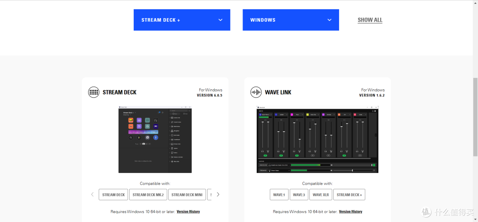The height and width of the screenshot is (222, 478).
Task: Click Wave Link's 'Compatible with:' label
Action: click(317, 184)
